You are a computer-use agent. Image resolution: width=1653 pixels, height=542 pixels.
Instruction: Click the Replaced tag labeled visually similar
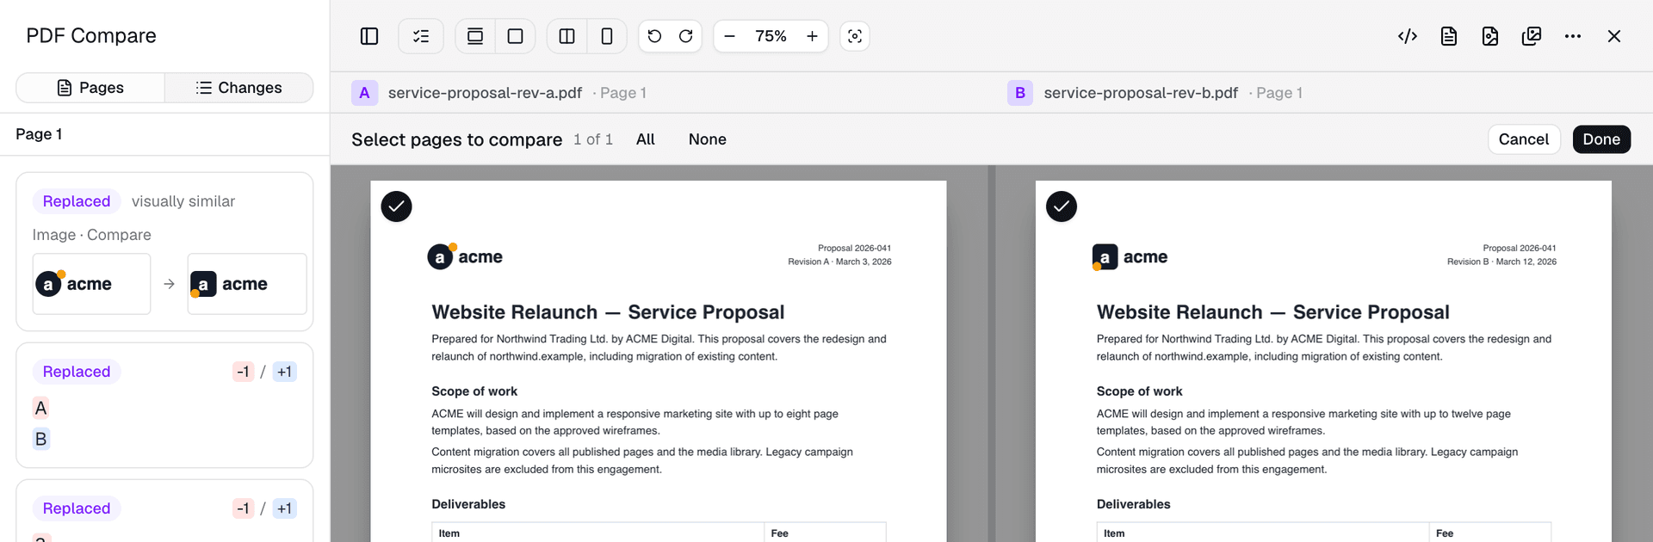77,201
